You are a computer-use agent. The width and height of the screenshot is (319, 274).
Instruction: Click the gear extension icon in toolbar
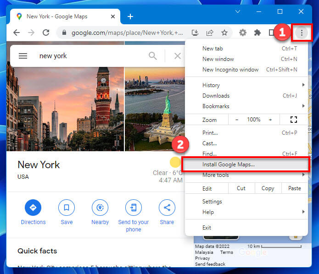[242, 33]
